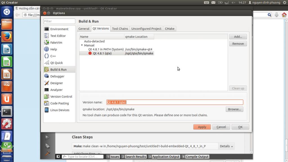Select the Build & Run category

(x=59, y=69)
